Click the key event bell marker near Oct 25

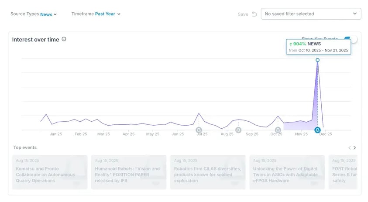coord(278,130)
